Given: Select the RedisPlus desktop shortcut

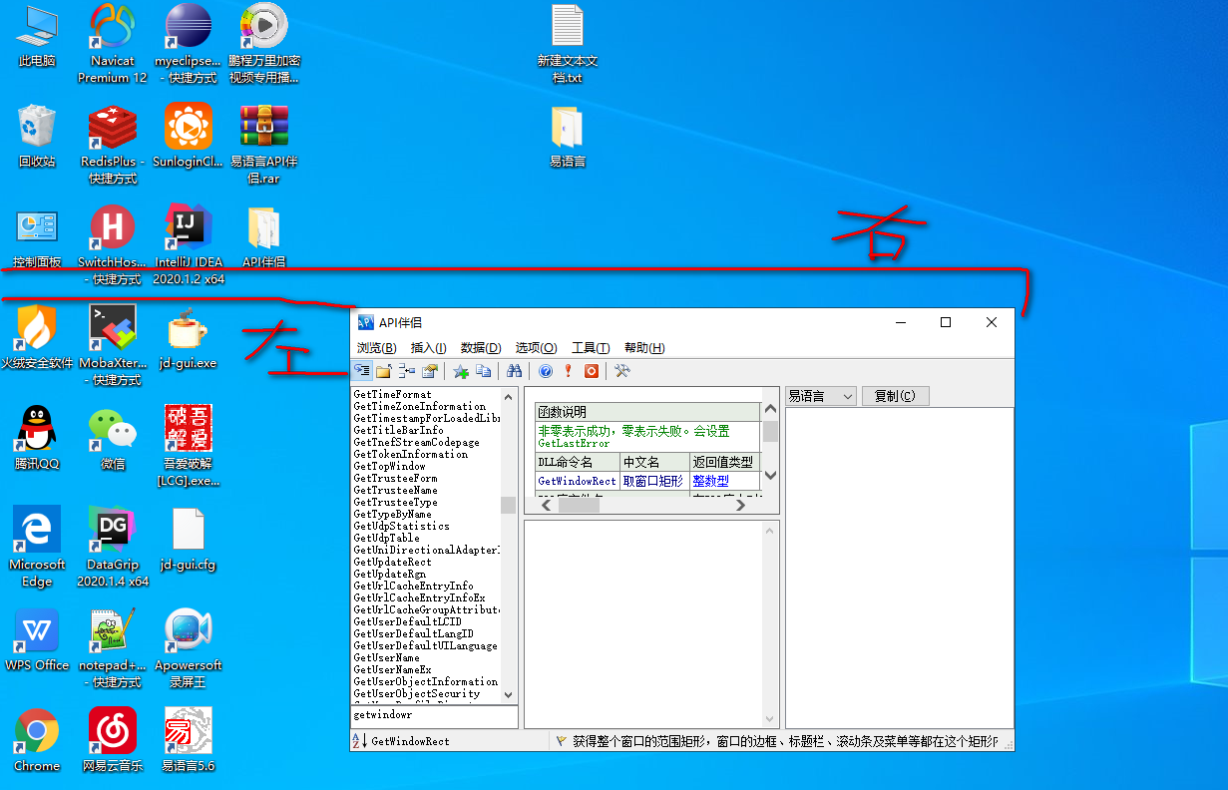Looking at the screenshot, I should (112, 145).
